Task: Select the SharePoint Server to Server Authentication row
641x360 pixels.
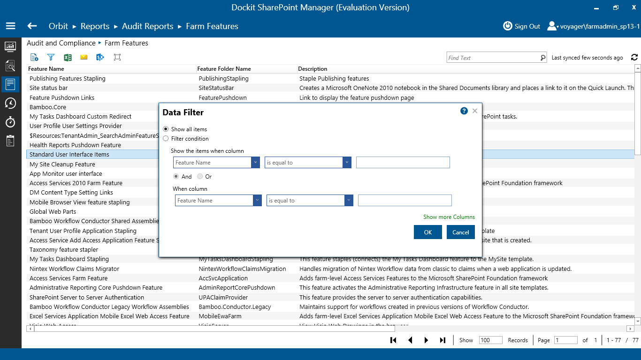Action: point(330,297)
